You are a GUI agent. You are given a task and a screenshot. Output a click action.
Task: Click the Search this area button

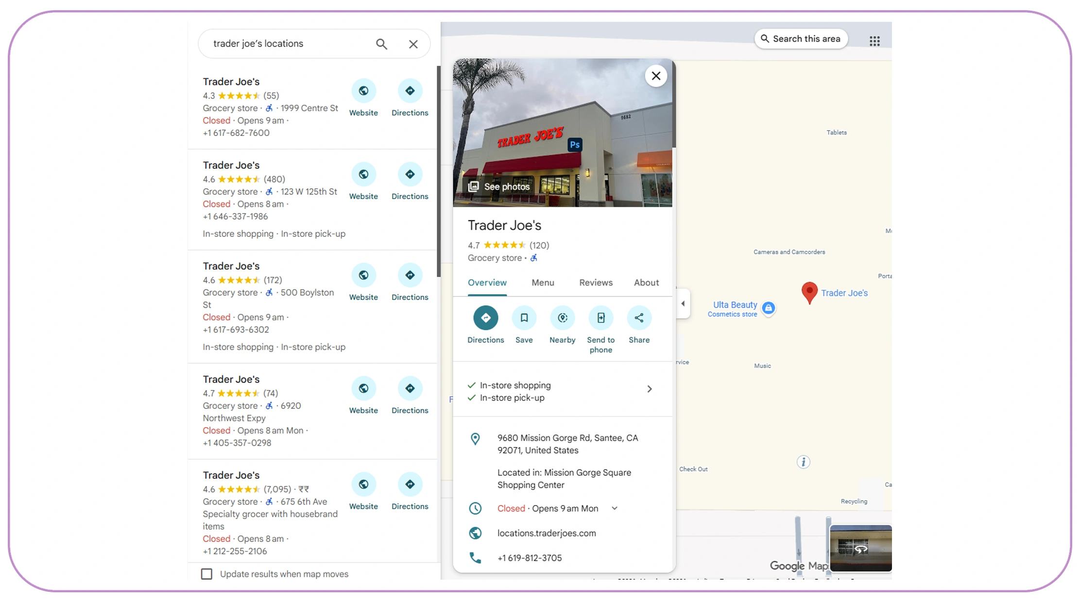click(801, 38)
